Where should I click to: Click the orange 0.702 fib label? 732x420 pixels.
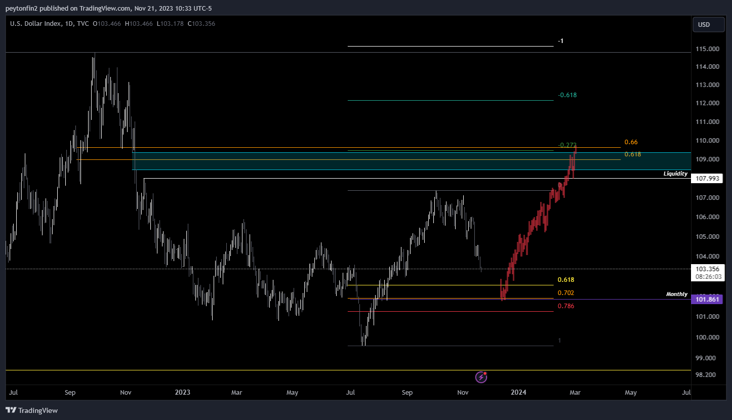pyautogui.click(x=566, y=293)
